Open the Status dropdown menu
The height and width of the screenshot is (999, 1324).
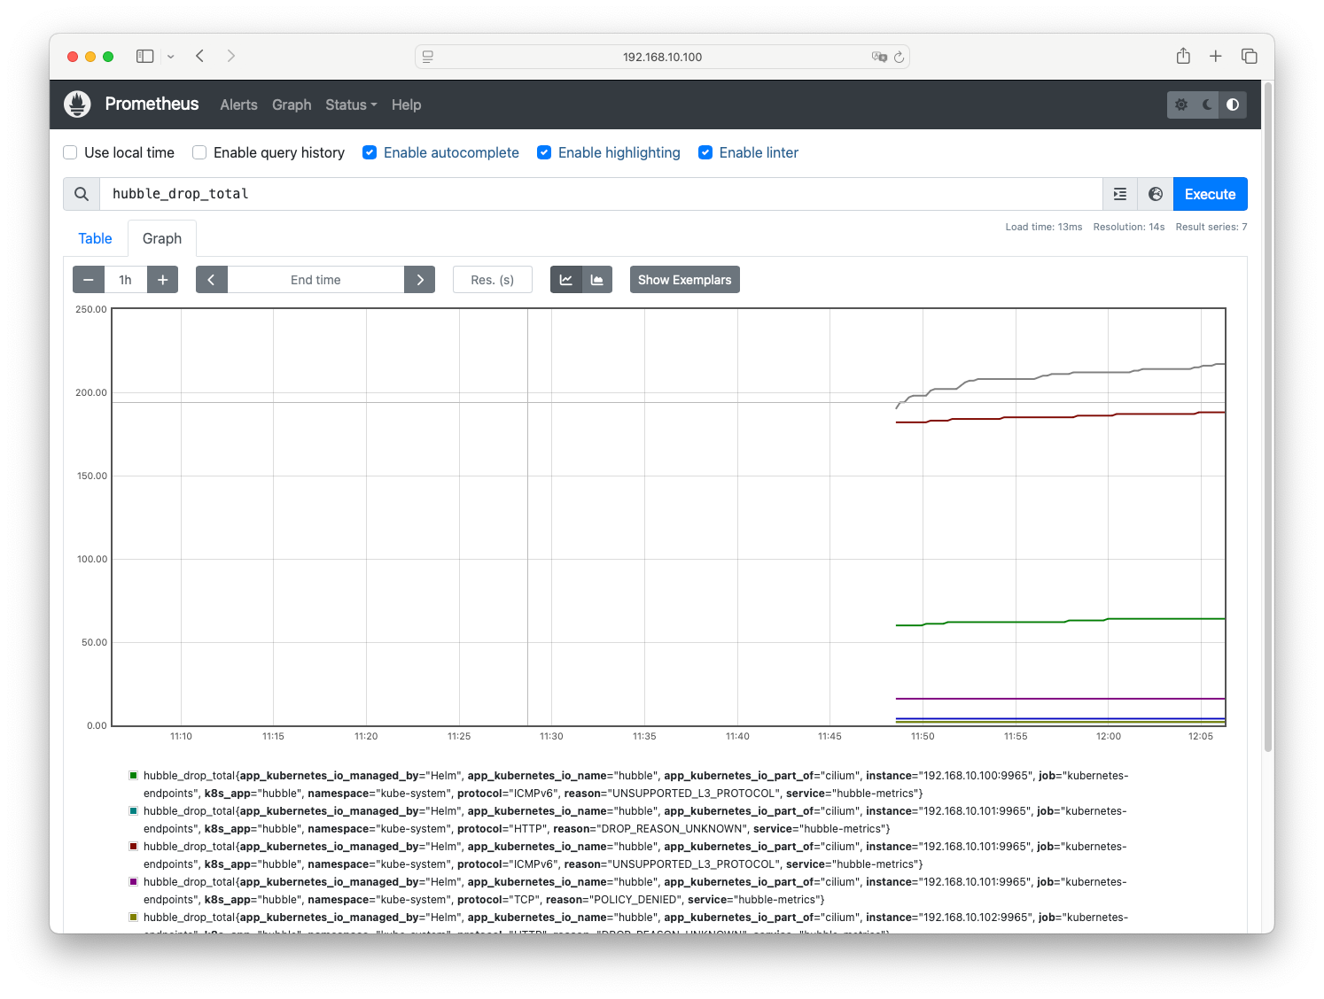(351, 105)
